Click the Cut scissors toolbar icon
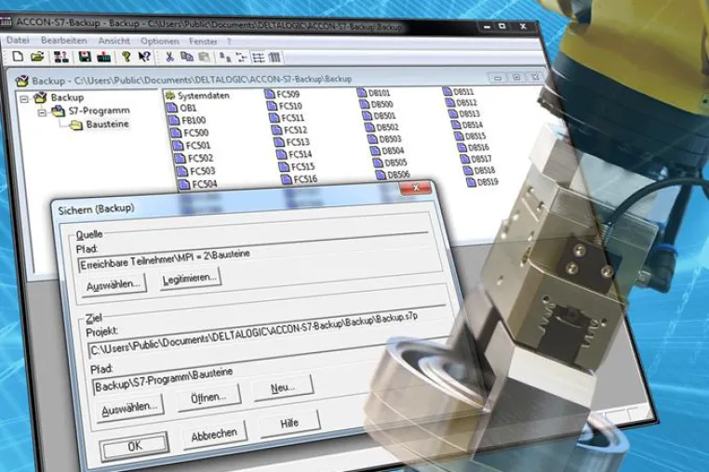709x472 pixels. [x=169, y=57]
